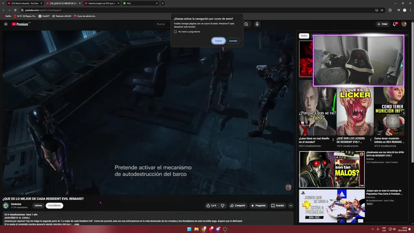Image resolution: width=414 pixels, height=233 pixels.
Task: Open 'QUÉ ES LICKER' short thumbnail
Action: tap(355, 111)
